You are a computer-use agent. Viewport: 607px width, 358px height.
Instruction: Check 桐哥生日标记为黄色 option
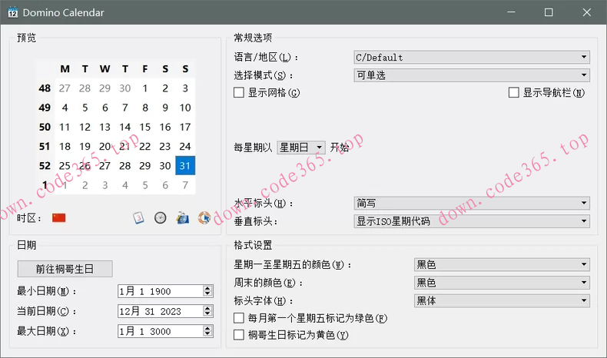click(239, 335)
